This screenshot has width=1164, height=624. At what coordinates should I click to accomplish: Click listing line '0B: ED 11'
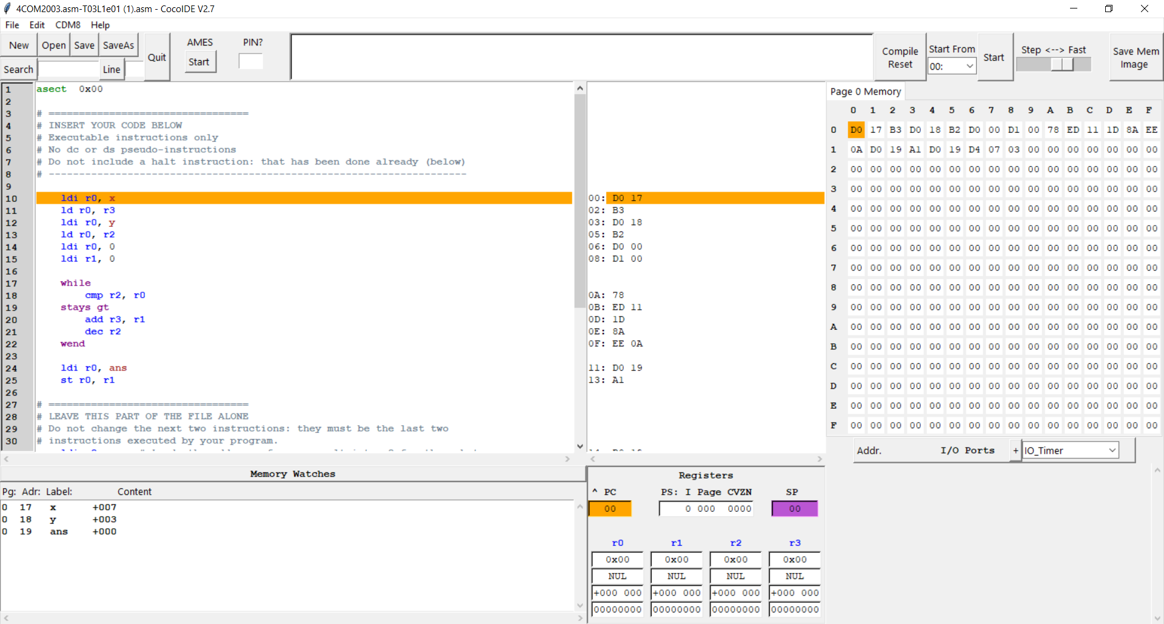tap(615, 307)
